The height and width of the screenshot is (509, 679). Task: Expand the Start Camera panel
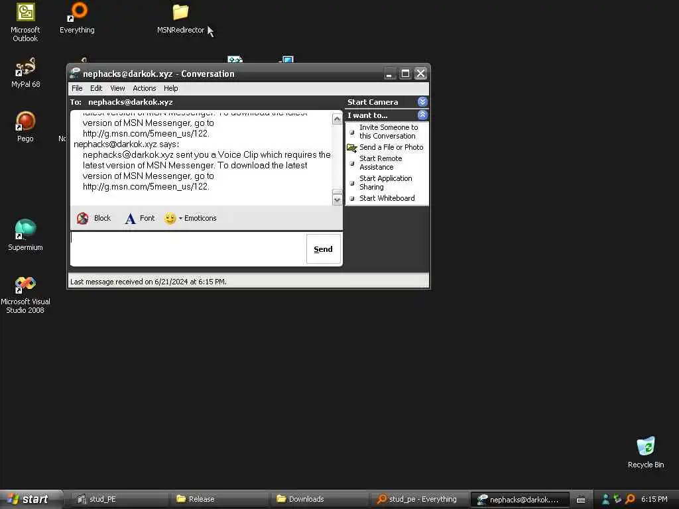click(x=422, y=101)
